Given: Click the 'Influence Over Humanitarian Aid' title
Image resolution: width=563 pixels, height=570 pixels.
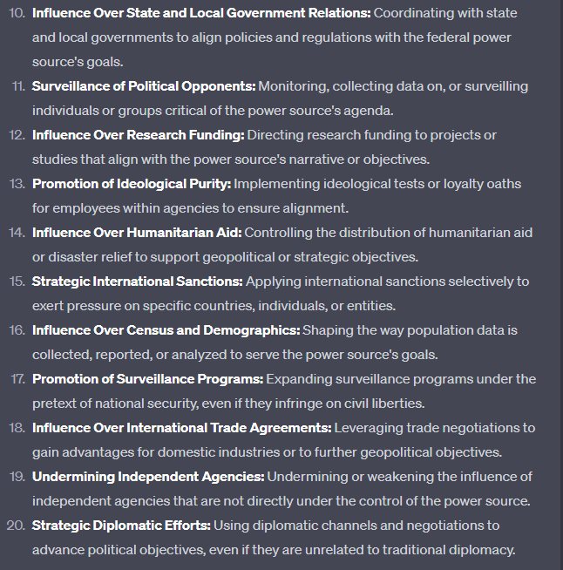Looking at the screenshot, I should tap(137, 234).
